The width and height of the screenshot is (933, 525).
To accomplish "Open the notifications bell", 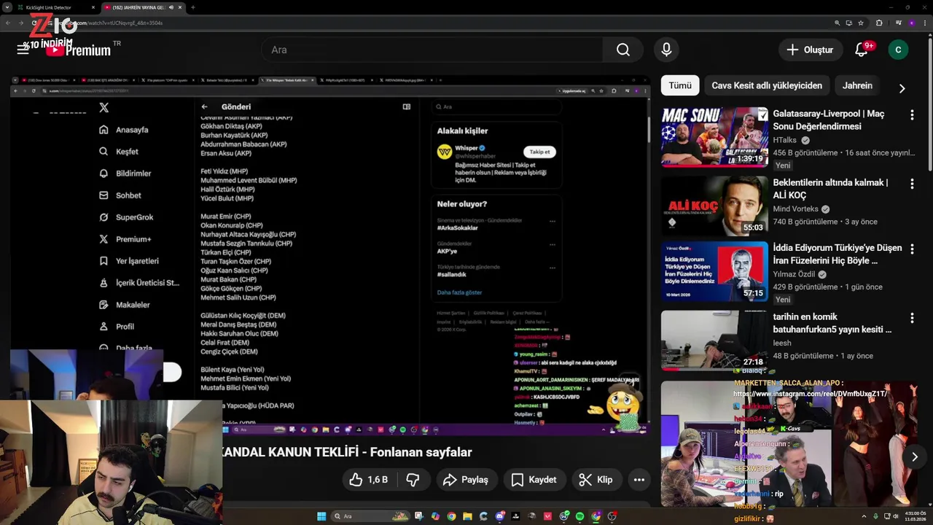I will pyautogui.click(x=862, y=50).
